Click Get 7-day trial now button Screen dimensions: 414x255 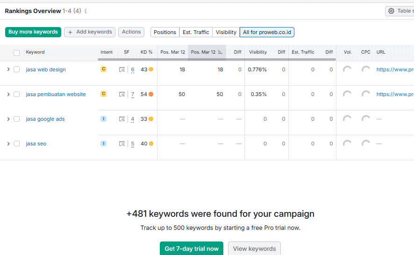(192, 248)
